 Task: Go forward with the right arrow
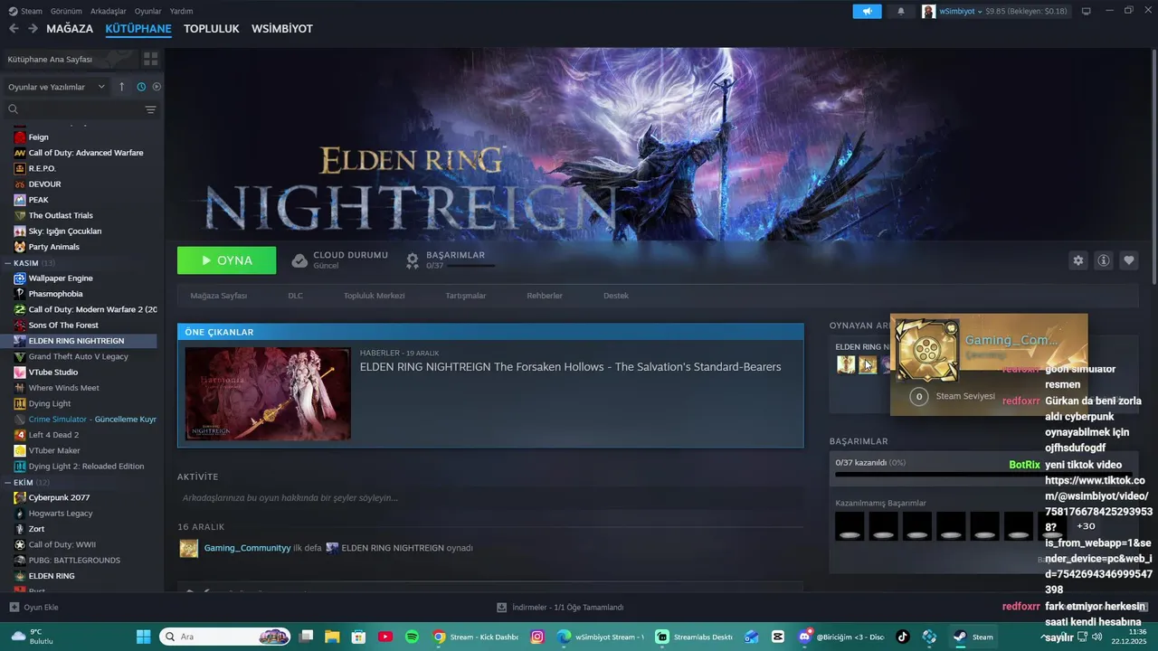click(33, 28)
